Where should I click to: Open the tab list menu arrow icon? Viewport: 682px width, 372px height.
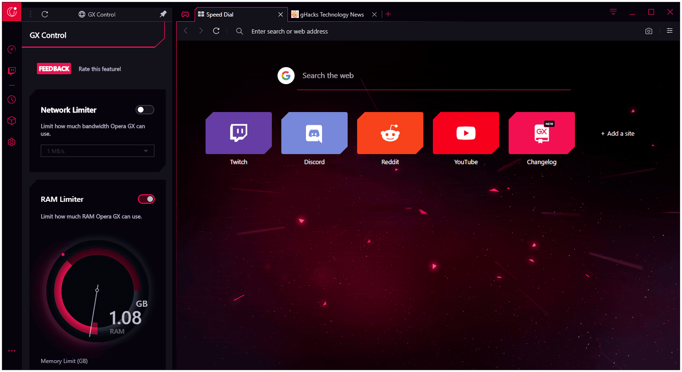[613, 12]
